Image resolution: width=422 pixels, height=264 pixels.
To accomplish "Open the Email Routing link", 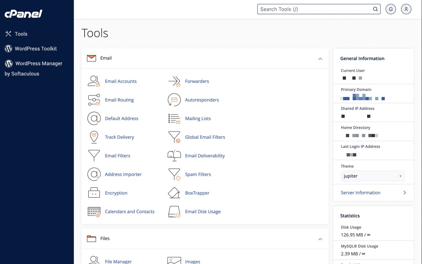I will coord(119,100).
